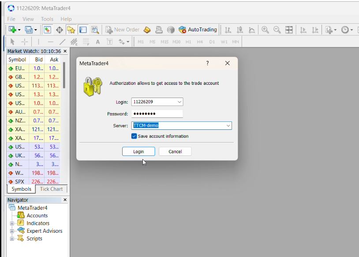359x257 pixels.
Task: Click into the Password input field
Action: click(x=157, y=114)
